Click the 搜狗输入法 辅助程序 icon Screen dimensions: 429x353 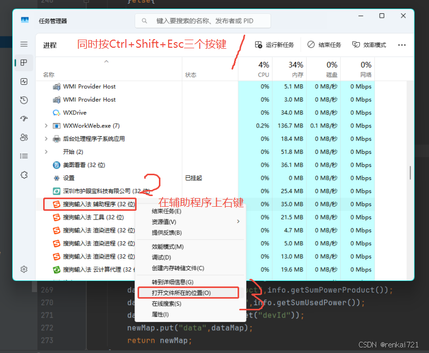[x=56, y=204]
